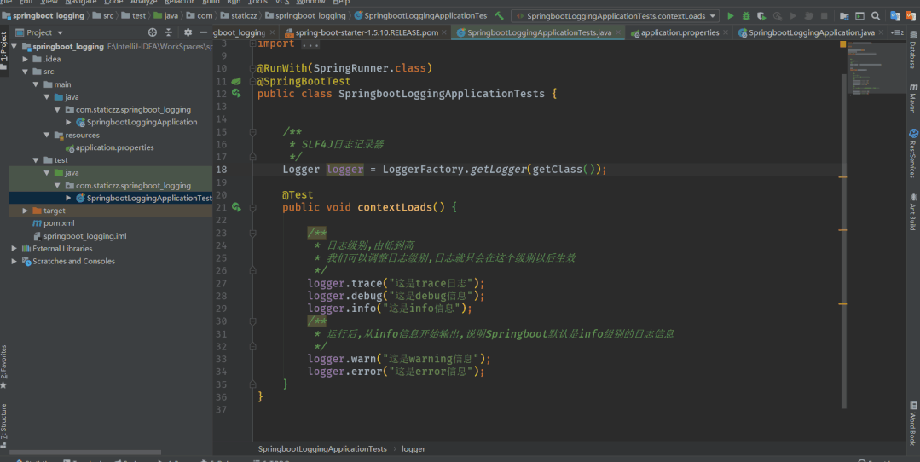Expand SpringbootLoggingApplication class node under main
The width and height of the screenshot is (920, 462).
tap(69, 122)
